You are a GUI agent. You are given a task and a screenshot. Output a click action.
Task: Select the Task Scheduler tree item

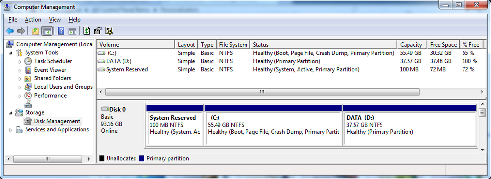(53, 61)
